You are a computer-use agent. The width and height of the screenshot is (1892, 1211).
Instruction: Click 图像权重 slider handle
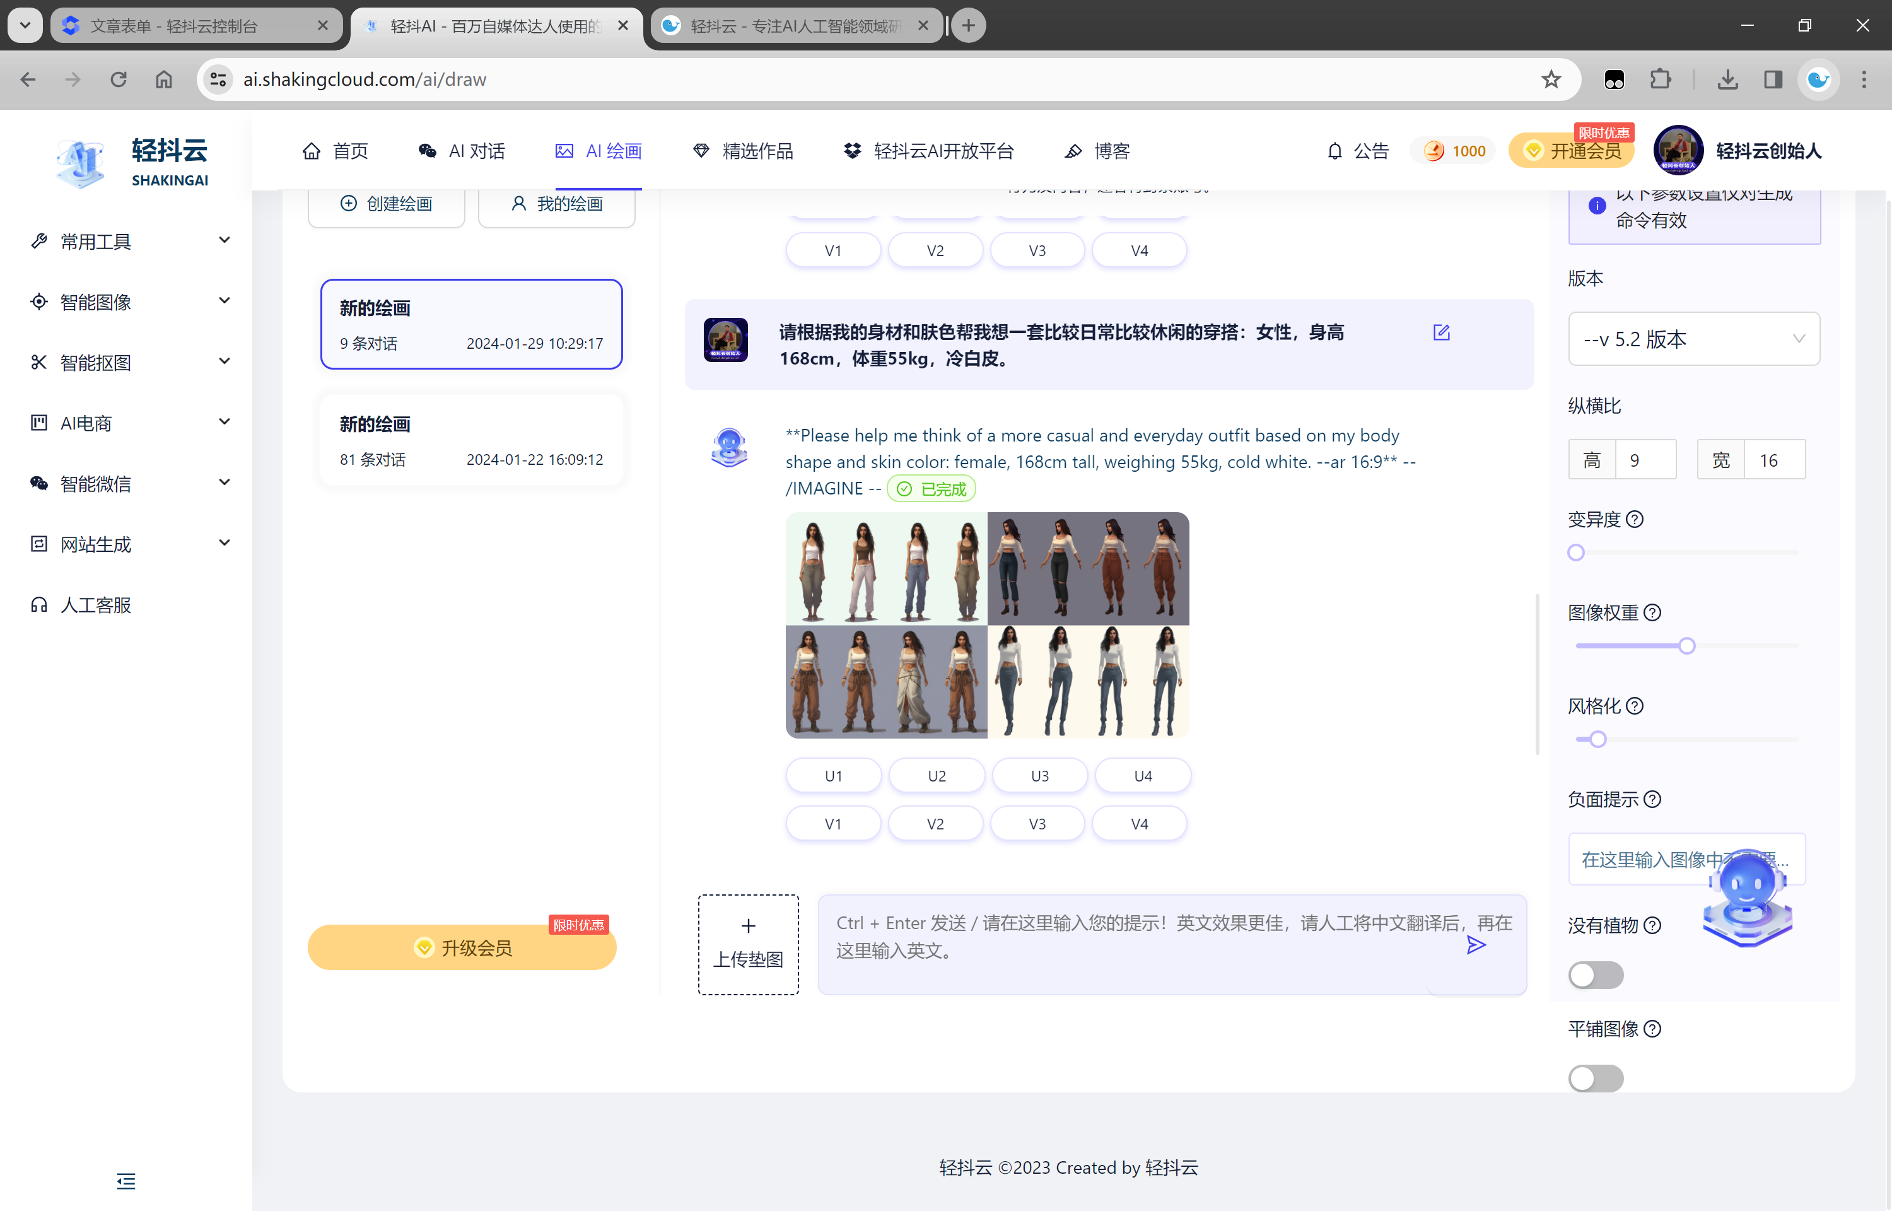1686,646
